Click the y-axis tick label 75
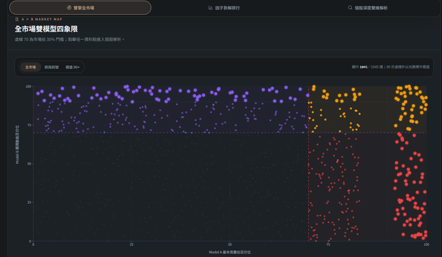This screenshot has height=257, width=442. click(x=29, y=125)
